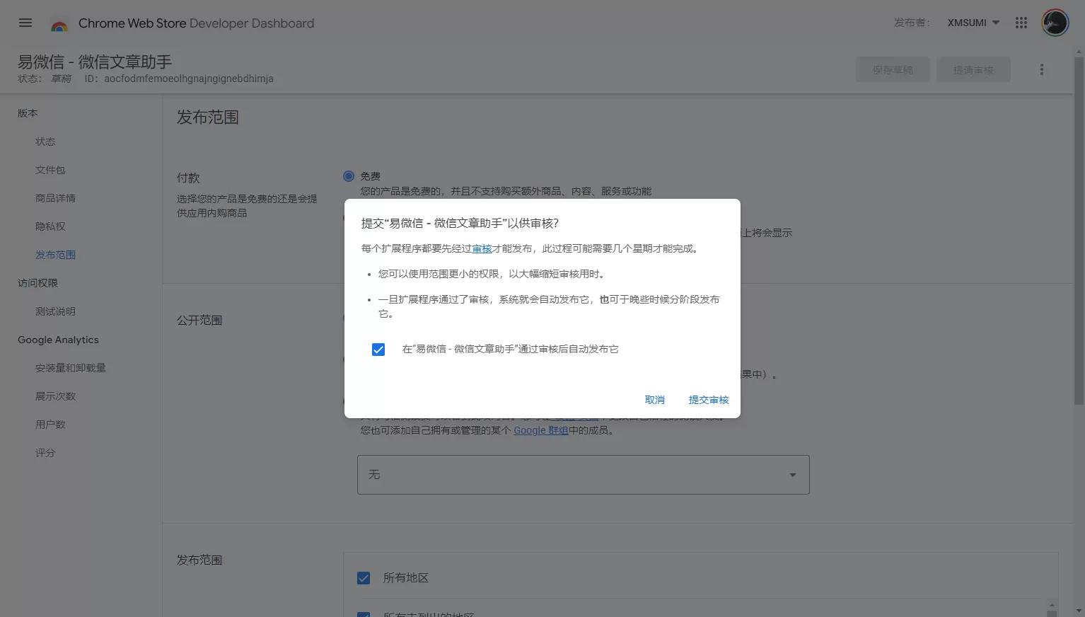
Task: Open the 无 group selection dropdown
Action: pos(583,474)
